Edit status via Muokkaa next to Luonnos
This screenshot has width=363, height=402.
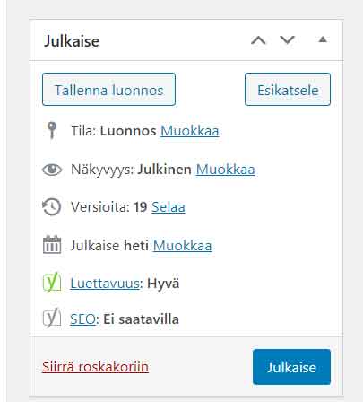pos(190,131)
